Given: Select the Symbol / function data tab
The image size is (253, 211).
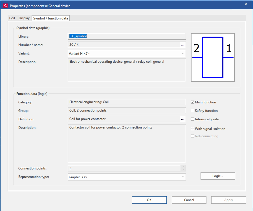Looking at the screenshot, I should click(50, 18).
